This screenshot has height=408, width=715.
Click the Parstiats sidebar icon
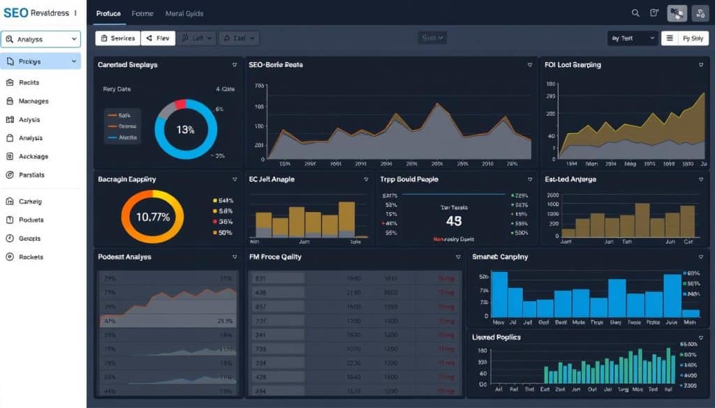tap(10, 175)
